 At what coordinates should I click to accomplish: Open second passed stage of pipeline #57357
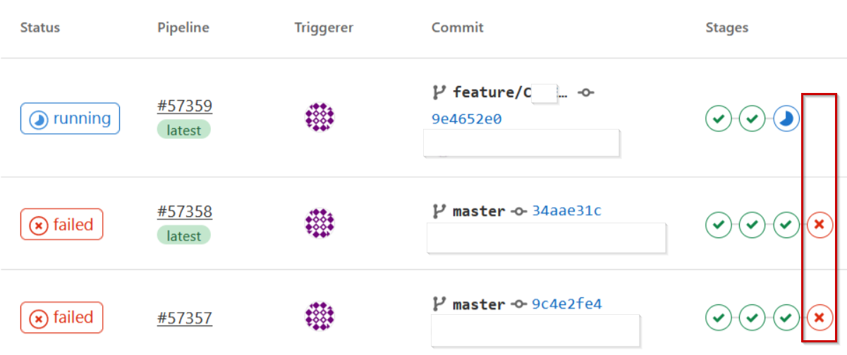click(752, 318)
